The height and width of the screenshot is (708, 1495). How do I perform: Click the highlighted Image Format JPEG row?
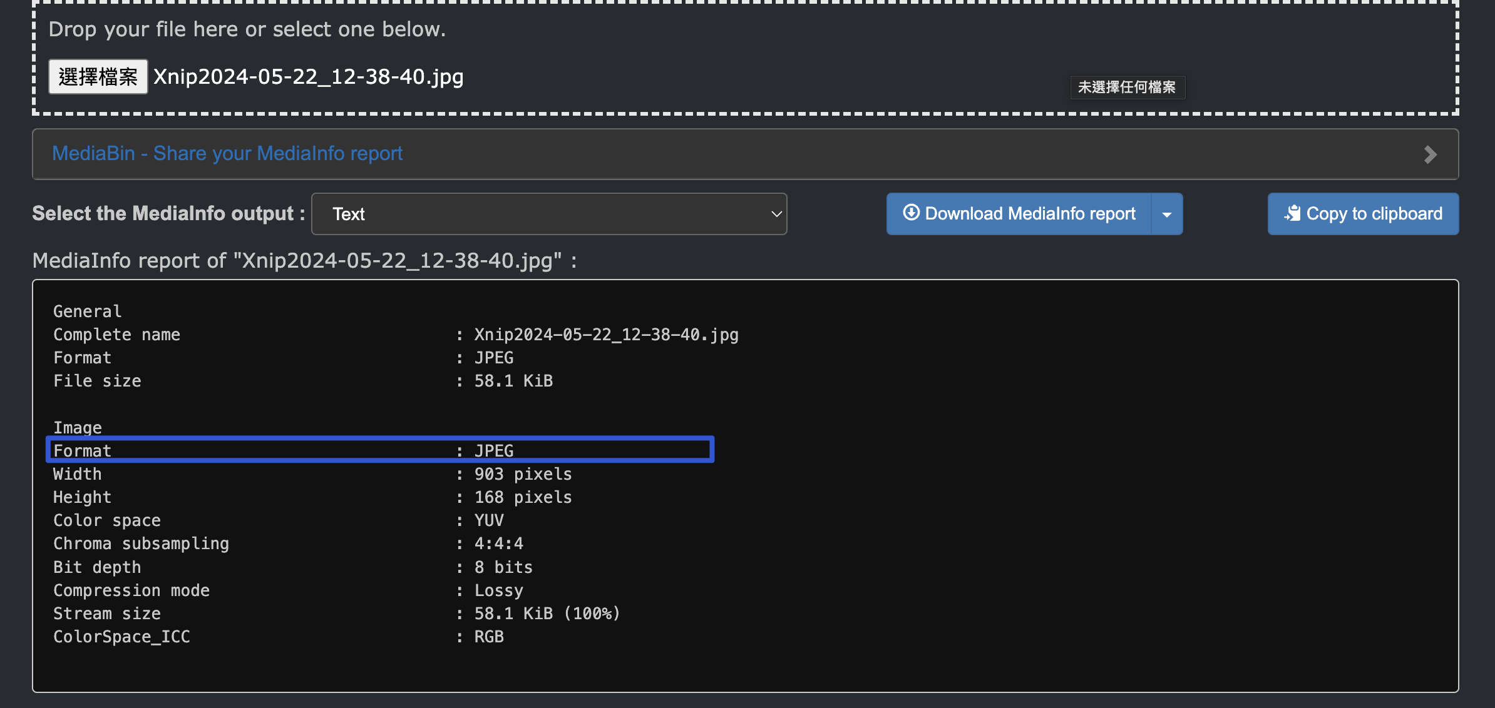point(379,450)
